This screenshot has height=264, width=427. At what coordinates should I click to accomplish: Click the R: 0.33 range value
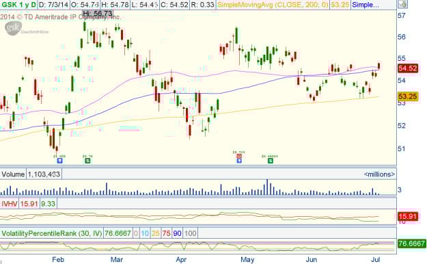[202, 5]
